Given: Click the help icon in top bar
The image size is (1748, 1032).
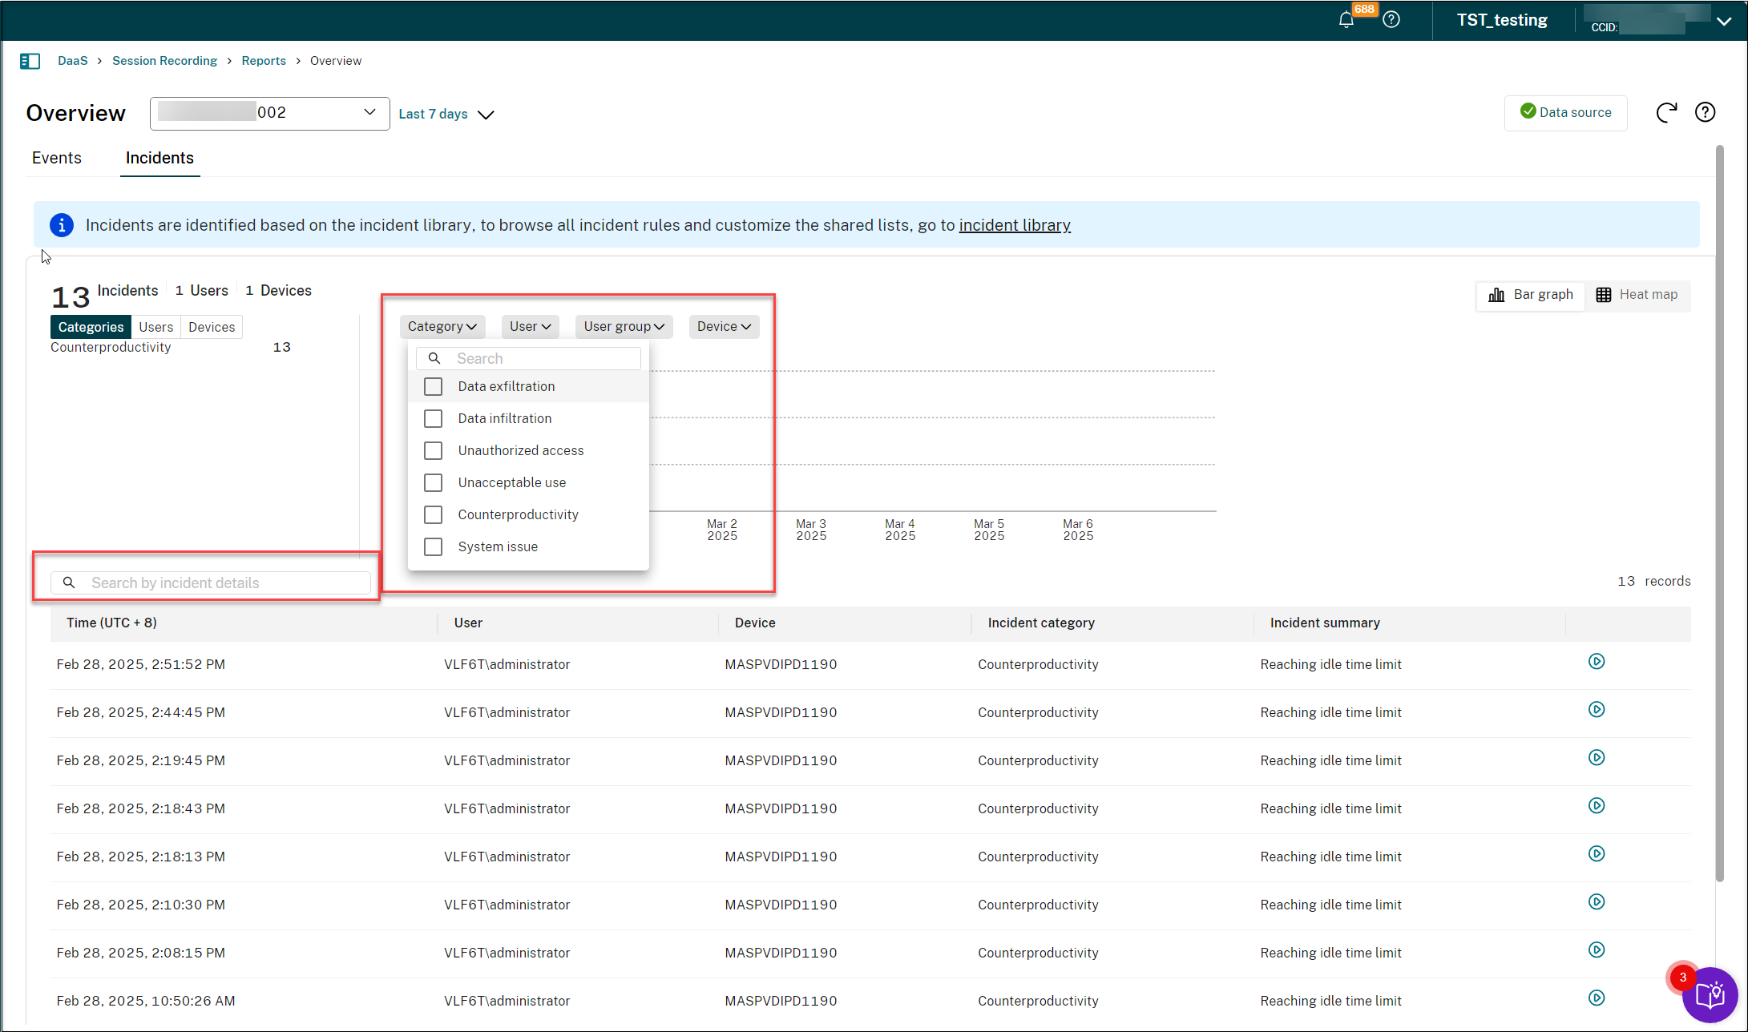Looking at the screenshot, I should (x=1391, y=20).
